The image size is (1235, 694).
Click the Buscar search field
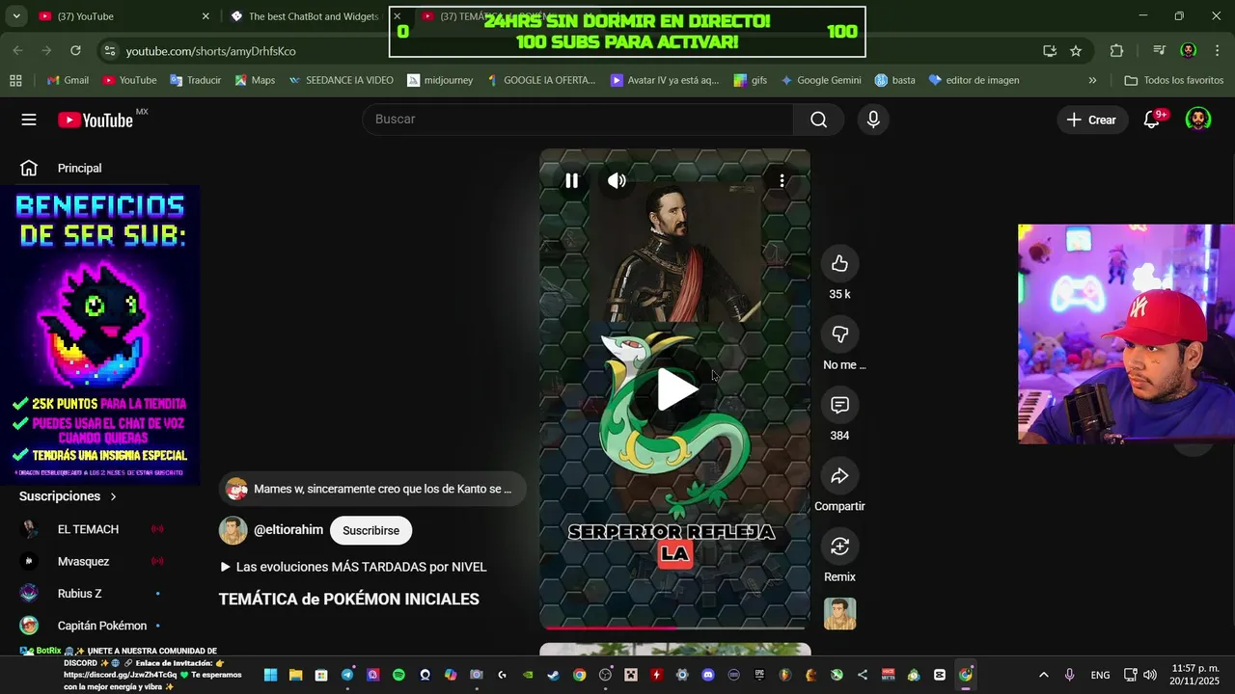tap(577, 119)
